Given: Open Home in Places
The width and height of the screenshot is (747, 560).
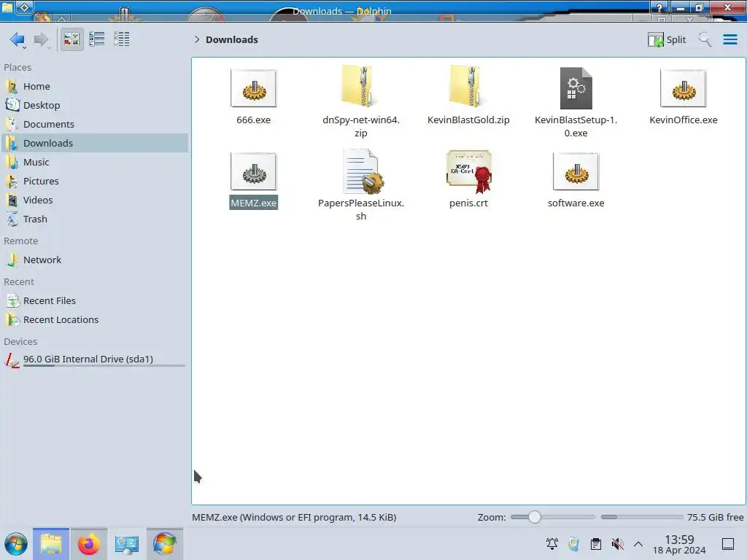Looking at the screenshot, I should point(94,86).
